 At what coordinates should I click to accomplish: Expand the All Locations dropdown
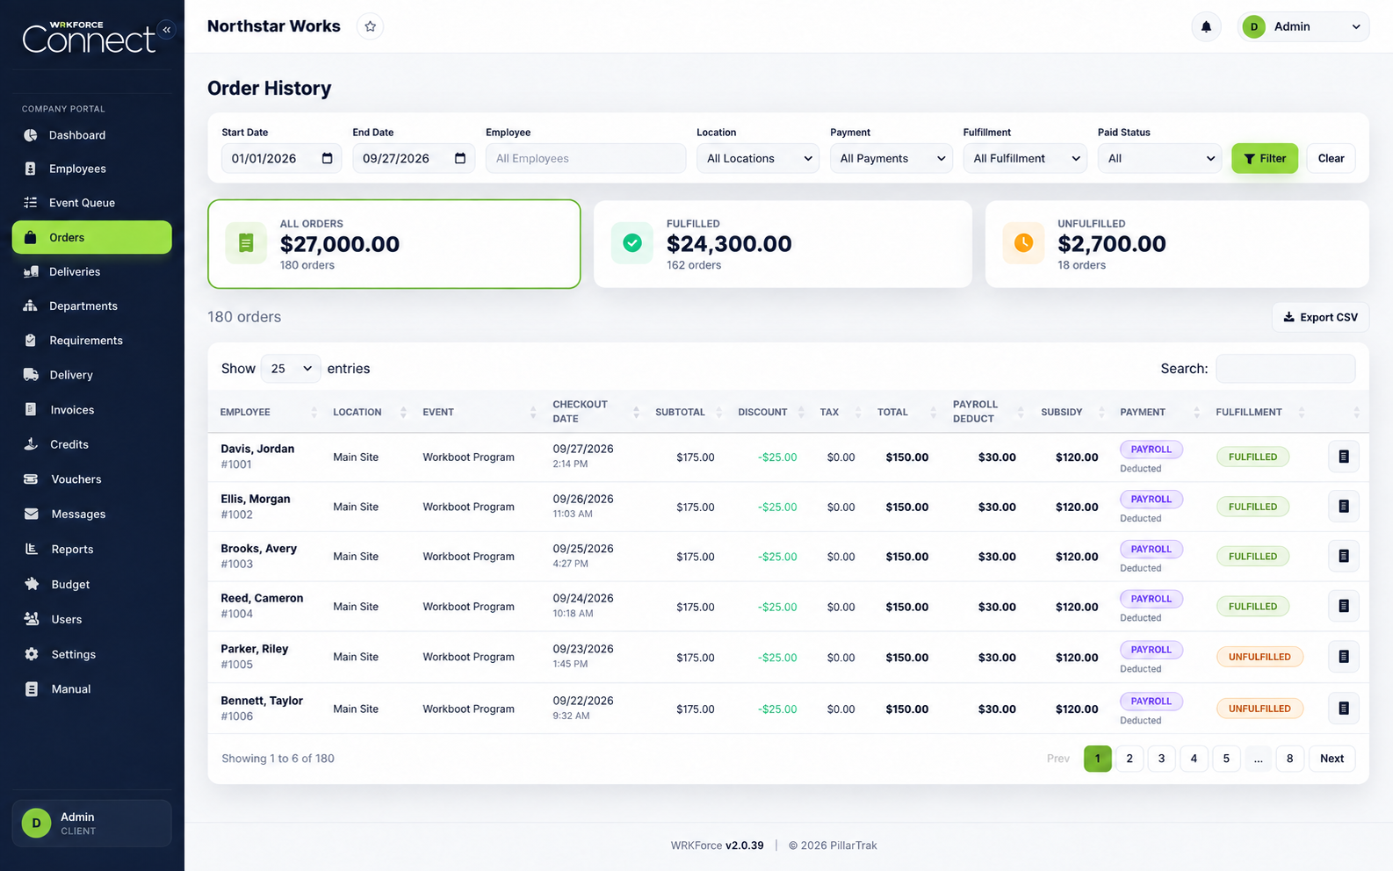click(x=758, y=158)
